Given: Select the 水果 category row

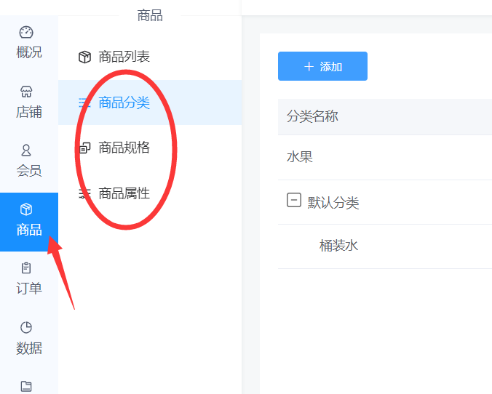Looking at the screenshot, I should point(385,157).
